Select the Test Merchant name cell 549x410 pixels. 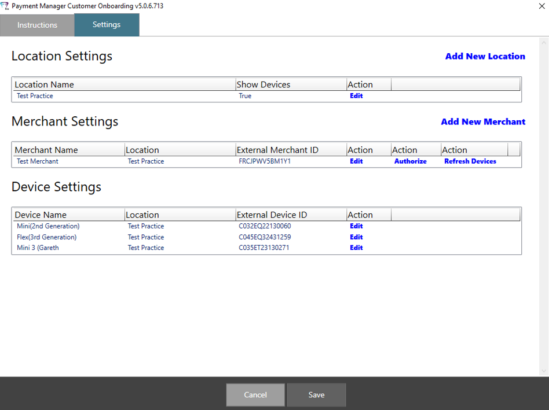[38, 161]
